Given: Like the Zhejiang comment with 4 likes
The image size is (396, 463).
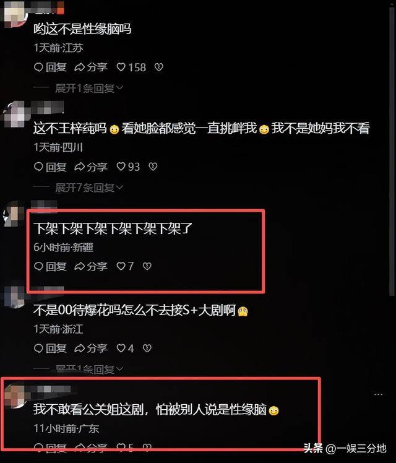Looking at the screenshot, I should click(x=125, y=348).
